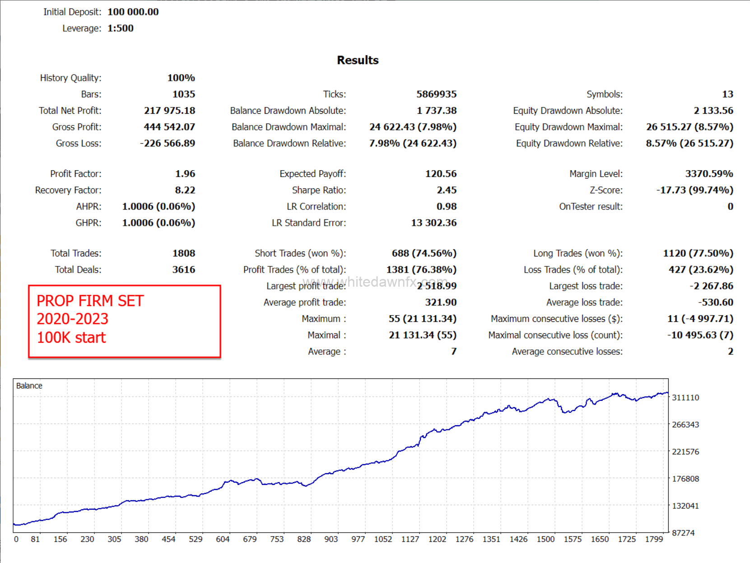This screenshot has height=563, width=750.
Task: Click the 1052 tick on the chart x-axis
Action: [383, 539]
